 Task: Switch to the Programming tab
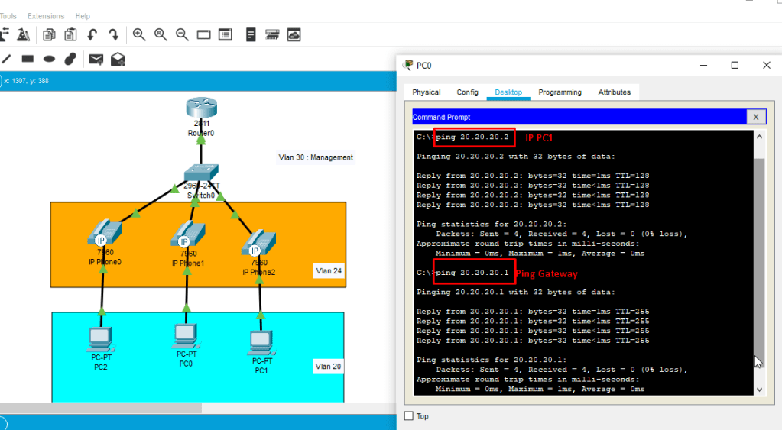coord(560,92)
